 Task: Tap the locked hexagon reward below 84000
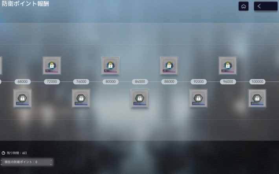(139, 98)
